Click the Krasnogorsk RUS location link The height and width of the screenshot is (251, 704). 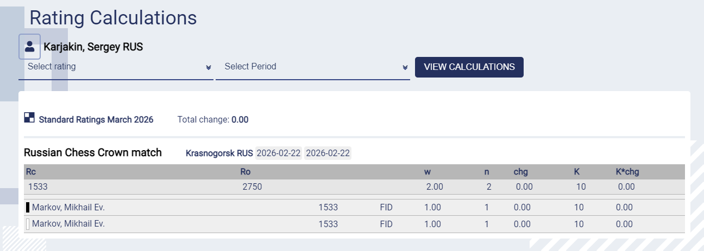pyautogui.click(x=219, y=153)
